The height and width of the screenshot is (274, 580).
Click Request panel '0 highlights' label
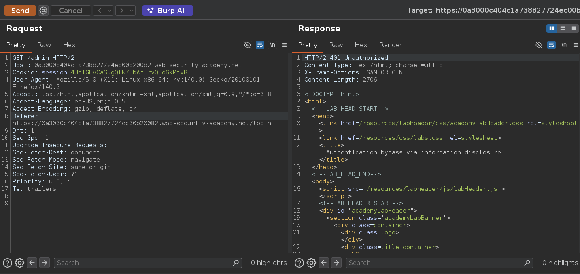pyautogui.click(x=269, y=263)
